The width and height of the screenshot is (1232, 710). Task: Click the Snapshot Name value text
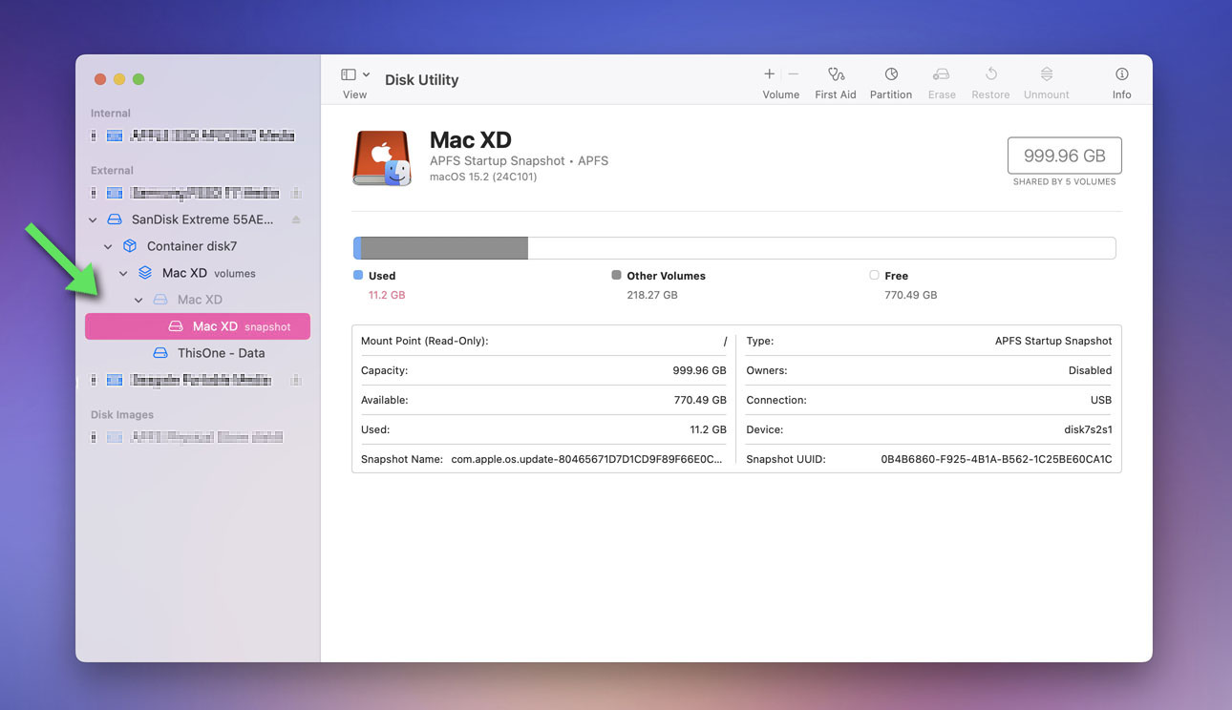click(587, 459)
